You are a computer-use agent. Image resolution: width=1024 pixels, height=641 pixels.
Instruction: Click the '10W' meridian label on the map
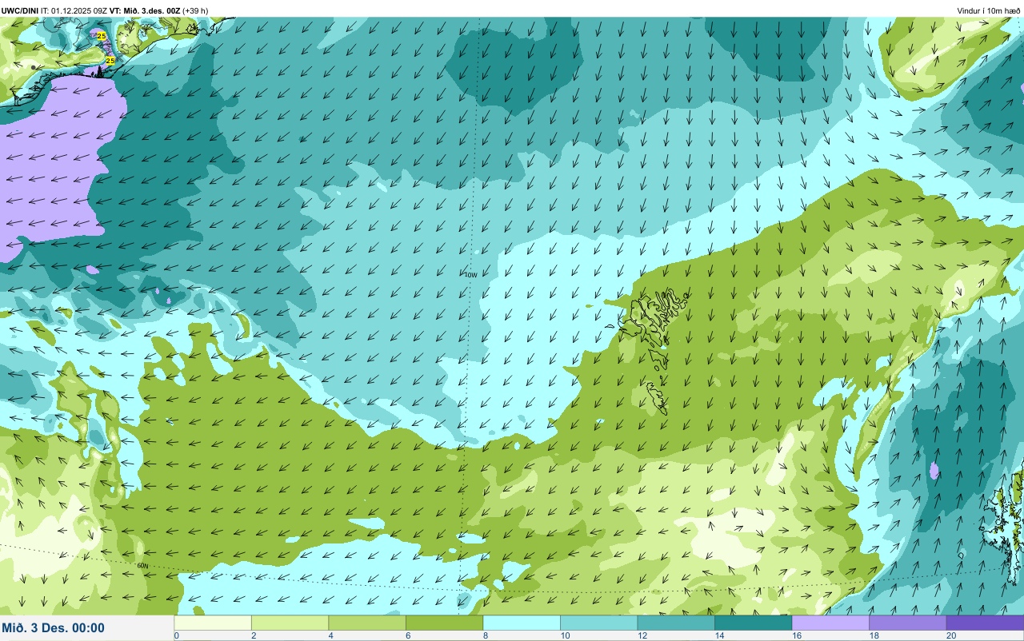(x=470, y=275)
